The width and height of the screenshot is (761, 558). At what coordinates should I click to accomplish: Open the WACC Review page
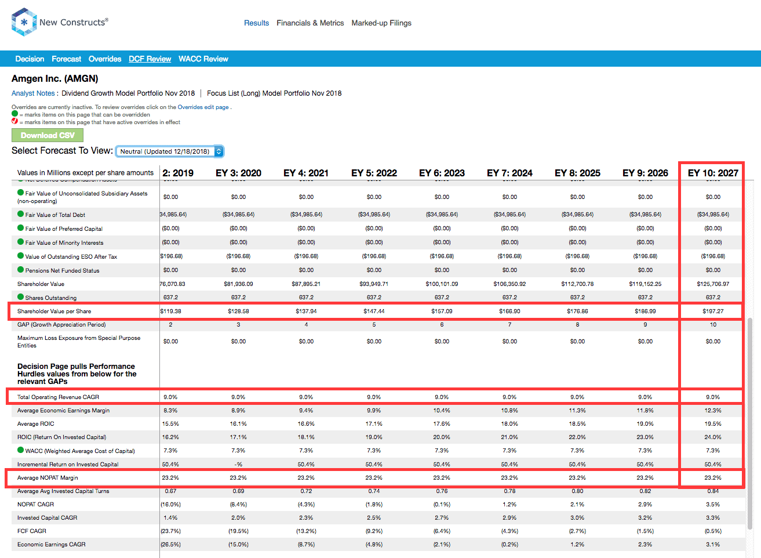203,59
